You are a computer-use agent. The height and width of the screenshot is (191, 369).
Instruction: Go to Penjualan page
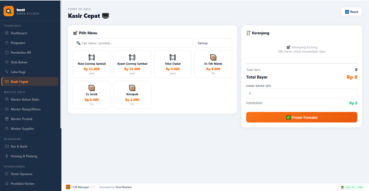point(30,43)
